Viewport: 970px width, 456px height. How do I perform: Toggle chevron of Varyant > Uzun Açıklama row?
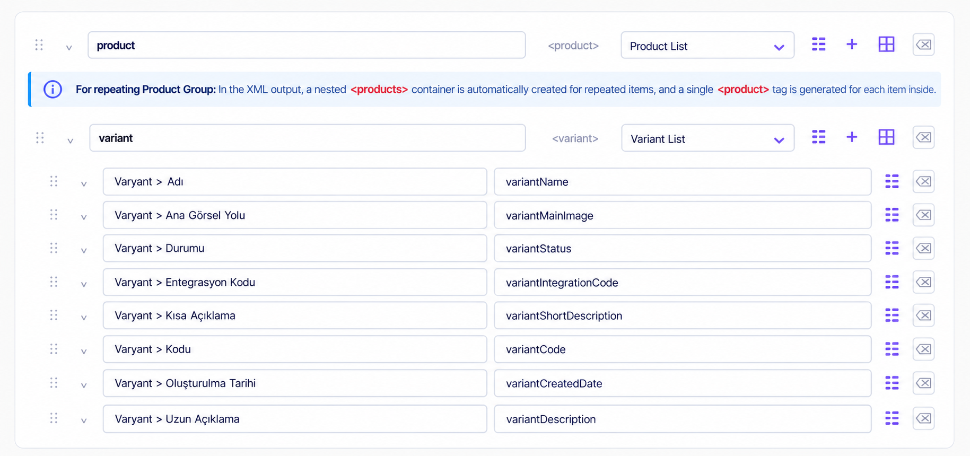click(x=84, y=421)
